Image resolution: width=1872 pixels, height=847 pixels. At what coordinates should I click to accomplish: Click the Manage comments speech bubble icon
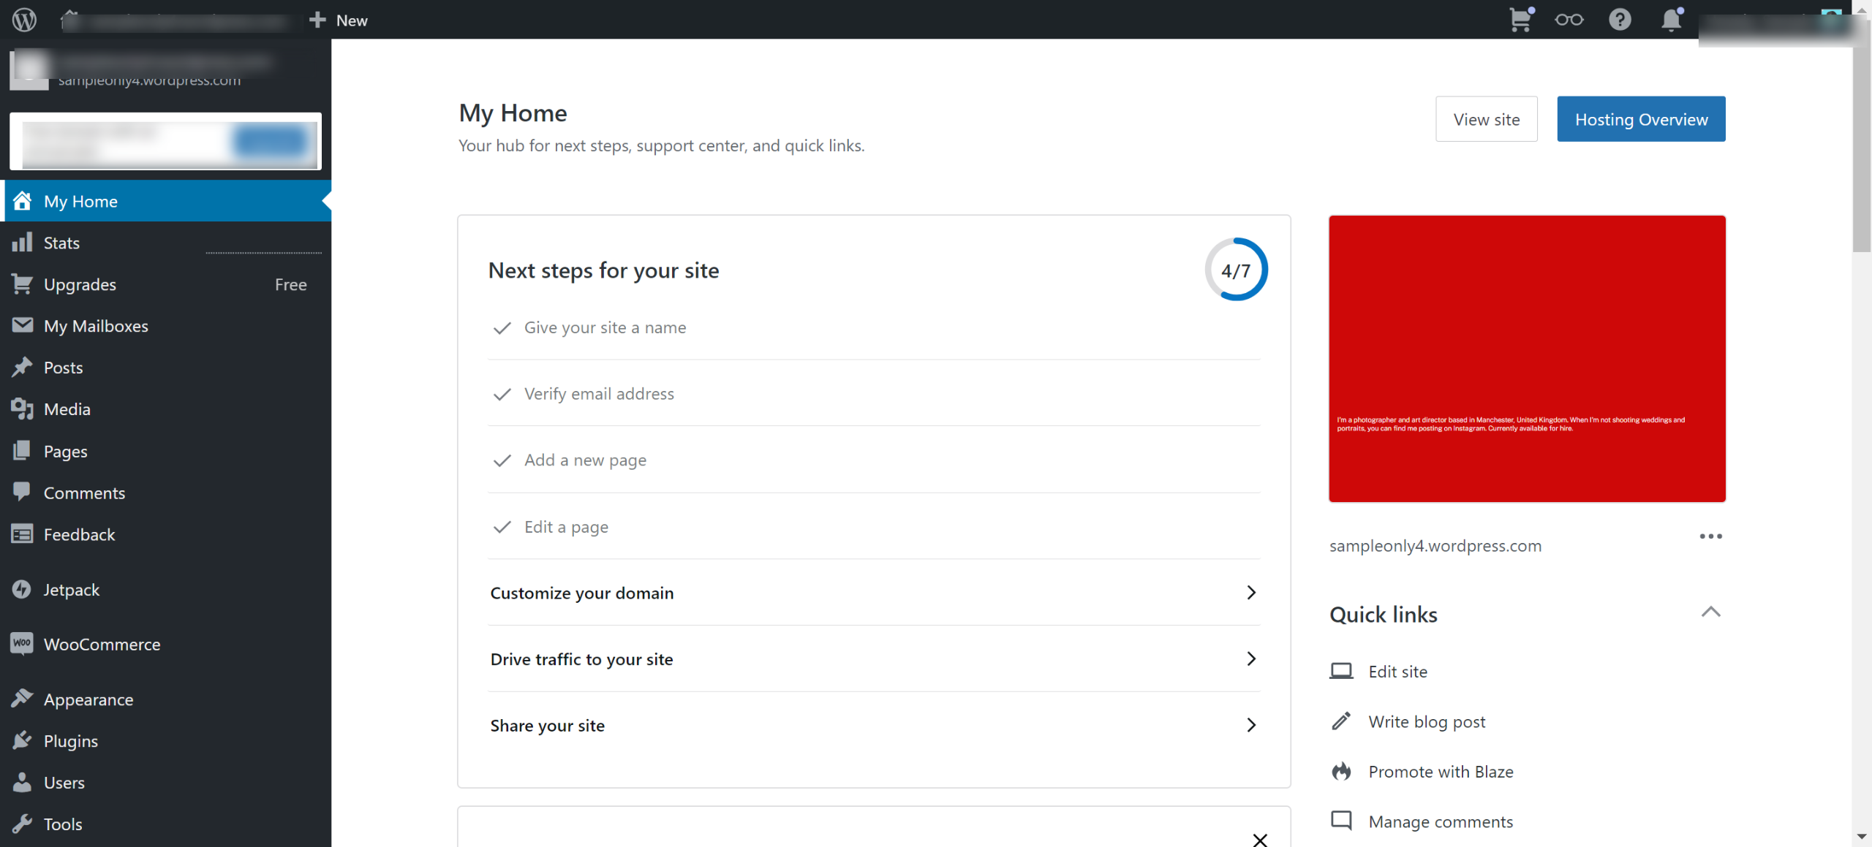(1341, 821)
